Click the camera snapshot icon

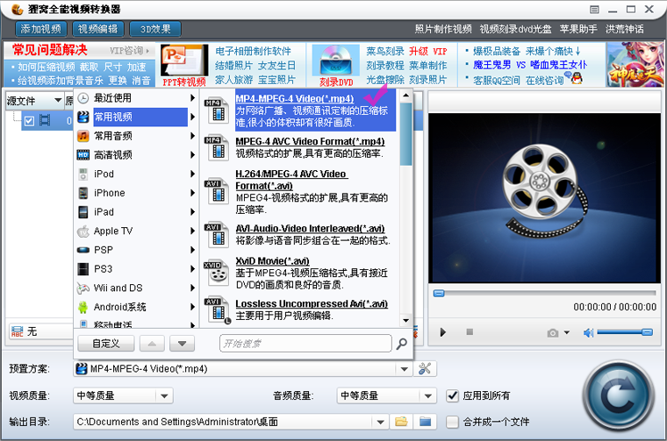point(553,332)
